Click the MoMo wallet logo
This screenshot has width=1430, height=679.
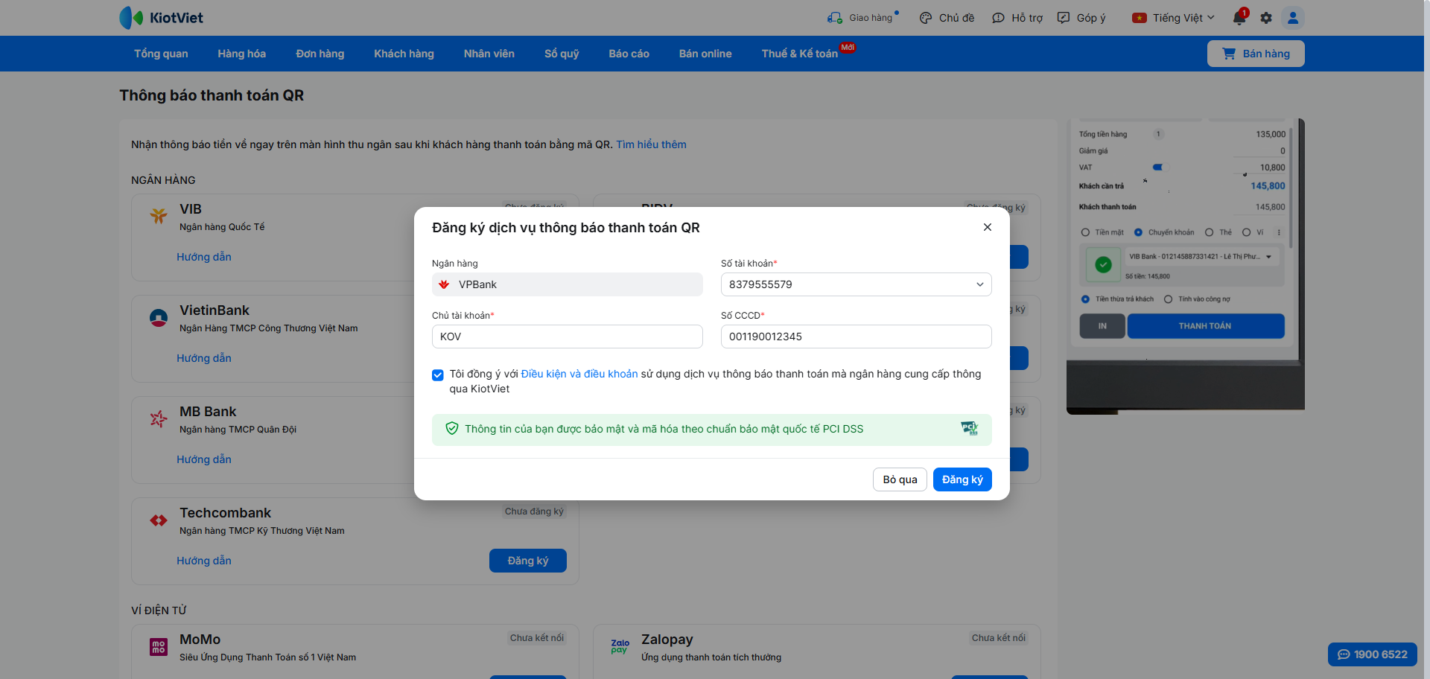pyautogui.click(x=159, y=647)
